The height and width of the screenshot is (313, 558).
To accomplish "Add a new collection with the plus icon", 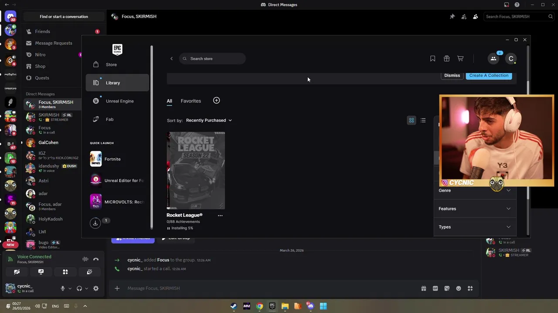I will coord(216,100).
